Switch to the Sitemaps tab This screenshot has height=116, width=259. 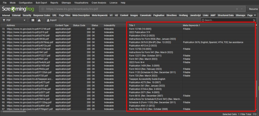[240, 15]
